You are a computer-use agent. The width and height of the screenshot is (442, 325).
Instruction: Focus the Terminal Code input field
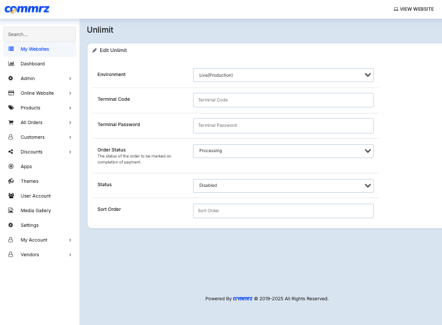click(x=283, y=100)
